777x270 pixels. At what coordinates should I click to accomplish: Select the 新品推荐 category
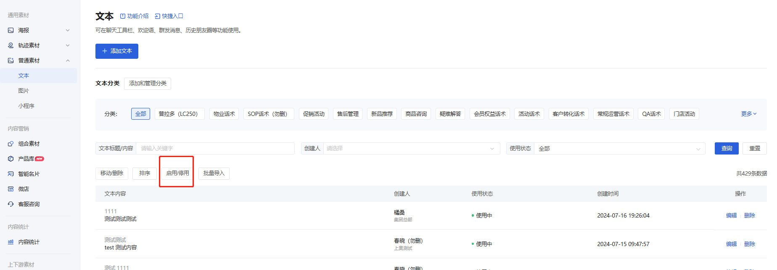pos(382,114)
